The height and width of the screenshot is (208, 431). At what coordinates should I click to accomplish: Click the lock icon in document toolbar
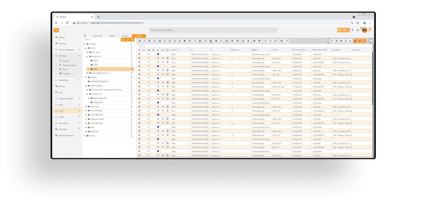click(x=226, y=41)
